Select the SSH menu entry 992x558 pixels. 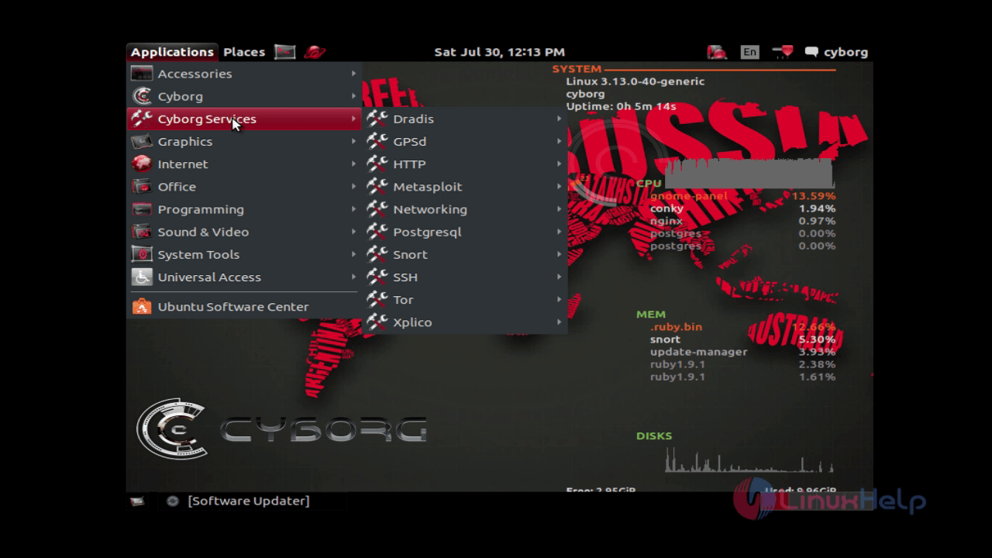(x=465, y=277)
